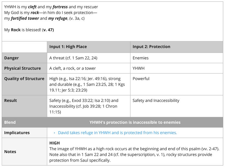
Task: Select 'A cleft, a rock, or a tower' cell
Action: [x=73, y=68]
